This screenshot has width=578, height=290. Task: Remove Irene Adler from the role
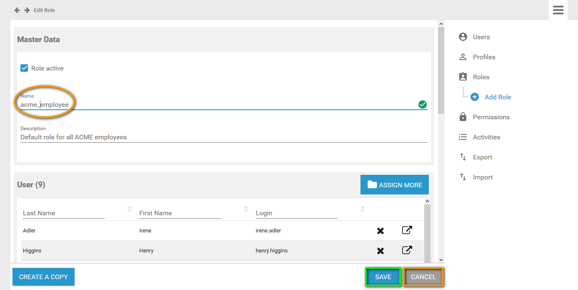pos(380,231)
